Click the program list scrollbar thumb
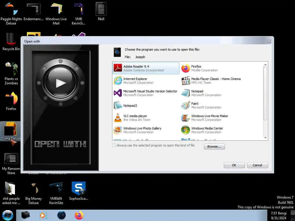This screenshot has height=221, width=295. tap(265, 94)
